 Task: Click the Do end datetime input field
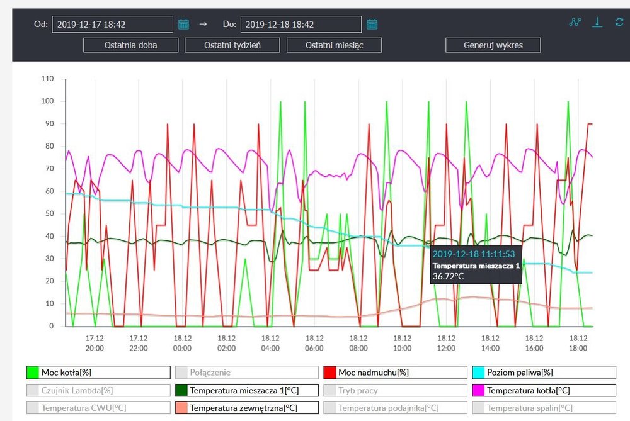(x=301, y=25)
